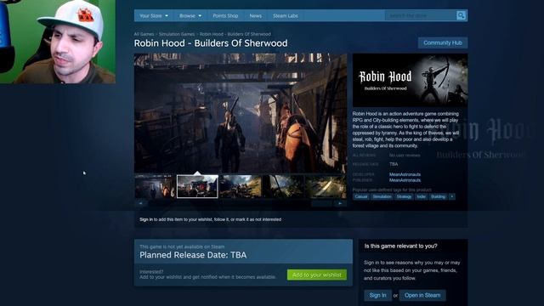Image resolution: width=544 pixels, height=306 pixels.
Task: Select the first screenshot thumbnail
Action: 155,187
